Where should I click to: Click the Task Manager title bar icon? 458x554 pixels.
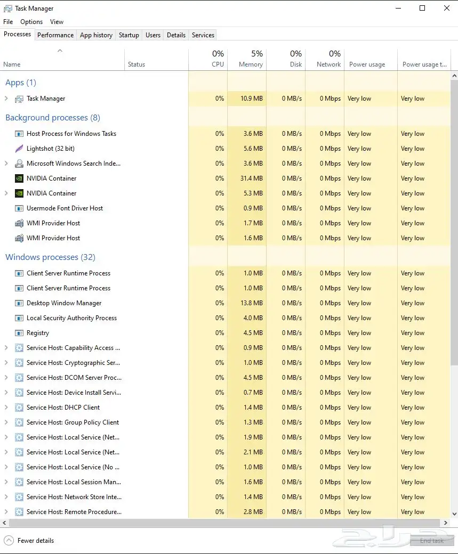(8, 9)
